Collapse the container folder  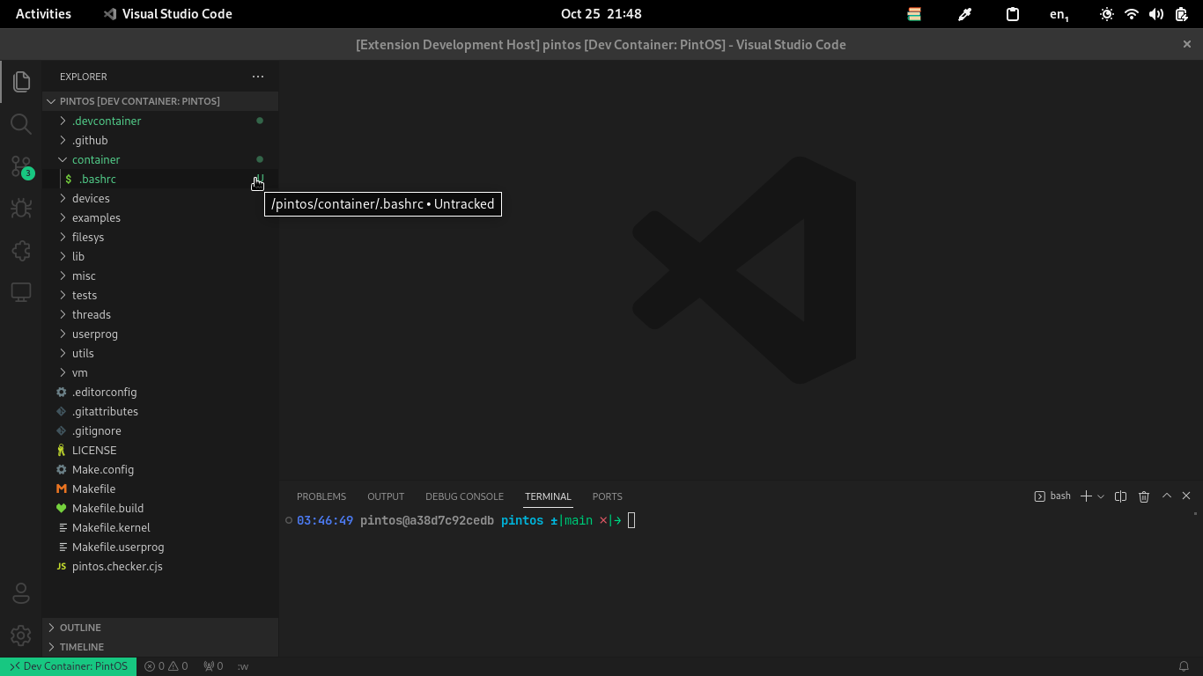tap(160, 159)
